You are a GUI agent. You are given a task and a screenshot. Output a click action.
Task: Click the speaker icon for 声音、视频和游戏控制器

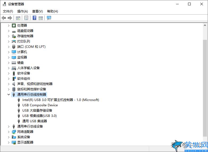[14, 84]
